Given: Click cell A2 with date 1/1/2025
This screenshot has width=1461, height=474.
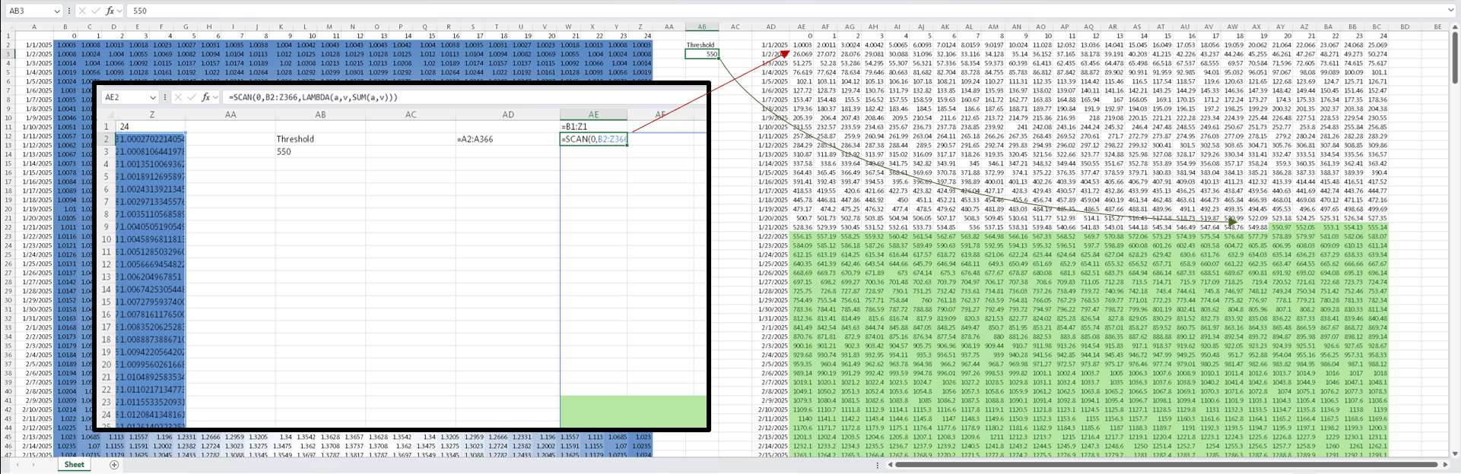Looking at the screenshot, I should coord(34,45).
